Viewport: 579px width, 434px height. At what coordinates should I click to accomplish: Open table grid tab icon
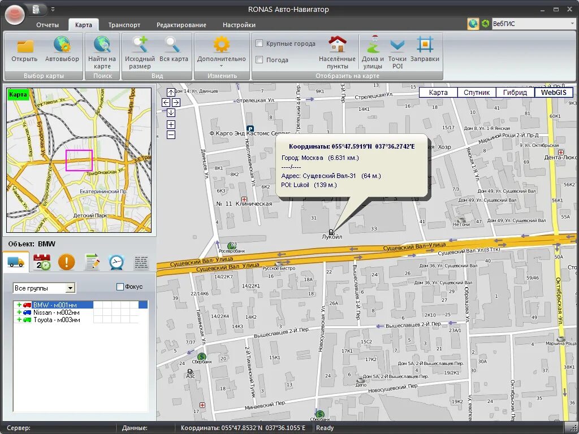tap(141, 262)
